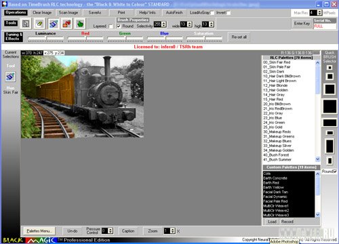Adjust the Saturation slider
This screenshot has width=339, height=244.
[x=205, y=39]
